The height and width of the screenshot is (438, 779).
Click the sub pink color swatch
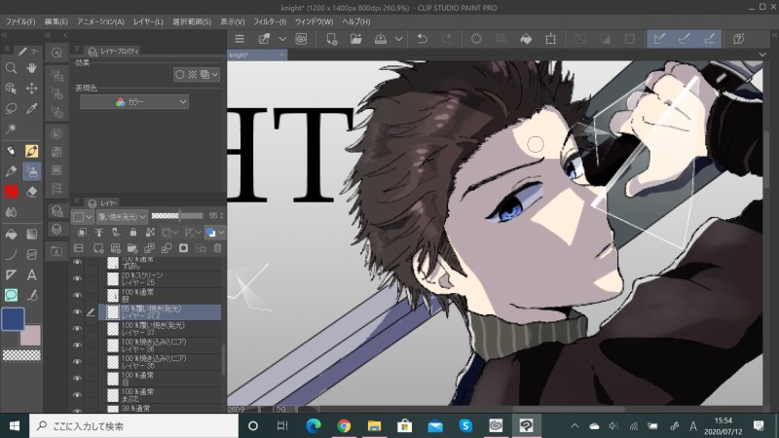[32, 337]
